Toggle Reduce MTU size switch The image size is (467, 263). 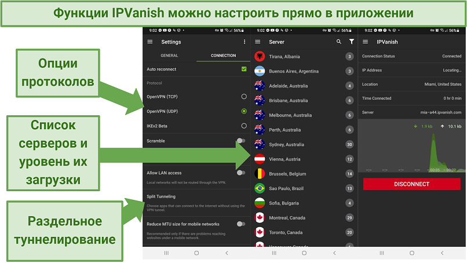tap(241, 224)
